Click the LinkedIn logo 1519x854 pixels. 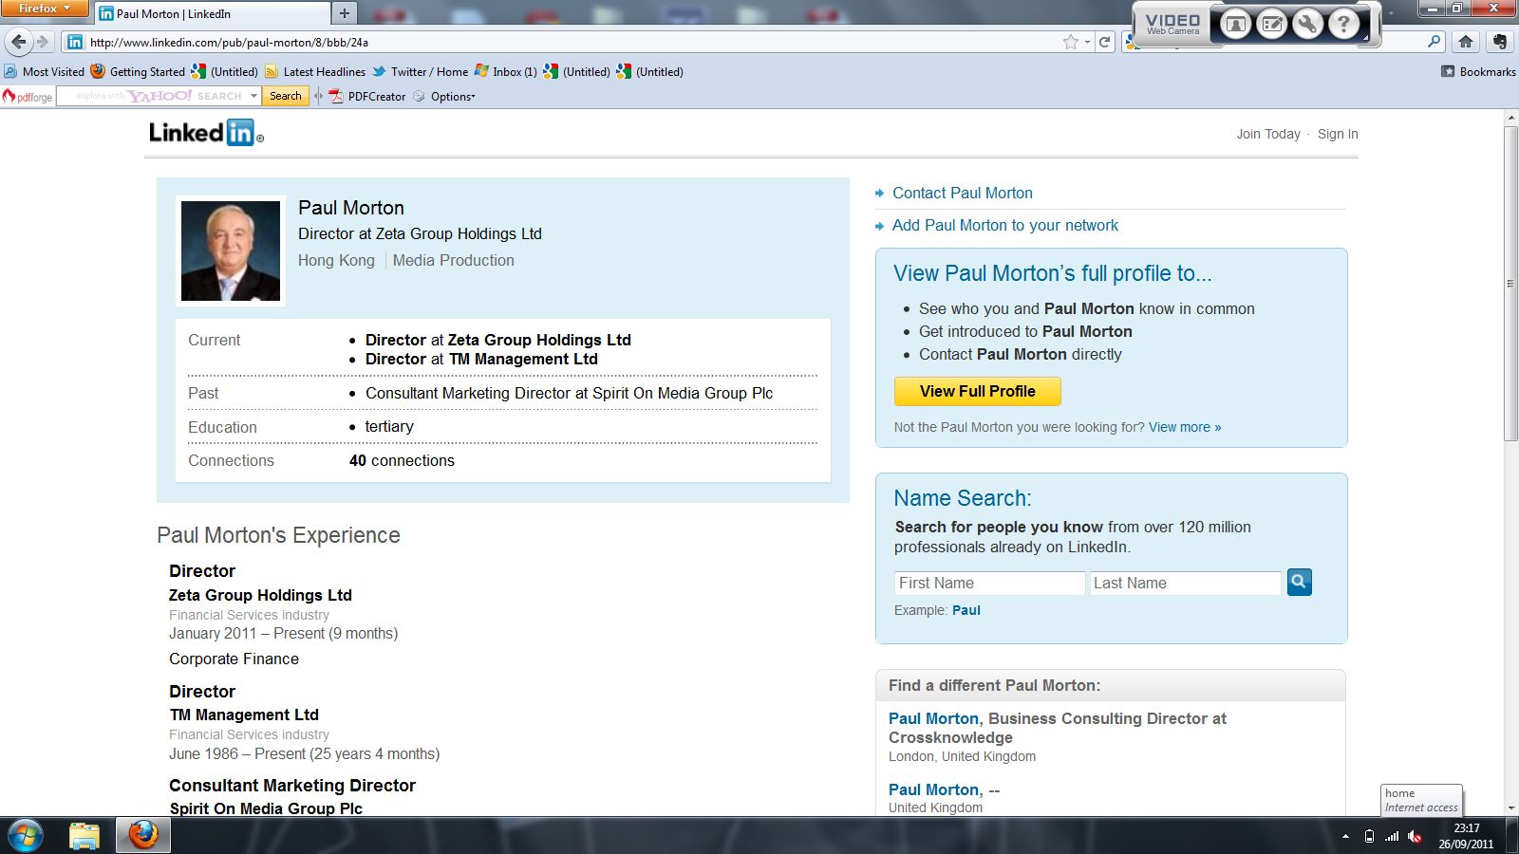click(x=206, y=133)
